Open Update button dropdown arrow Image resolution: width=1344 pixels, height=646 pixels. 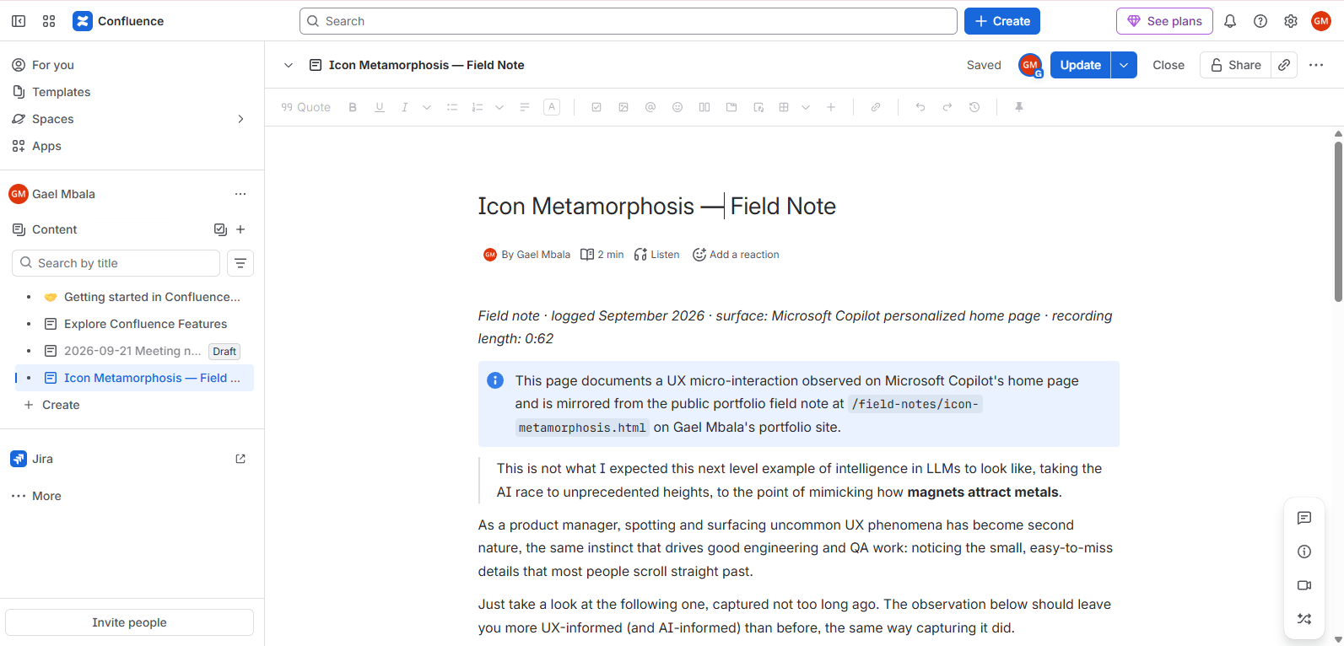pos(1124,65)
